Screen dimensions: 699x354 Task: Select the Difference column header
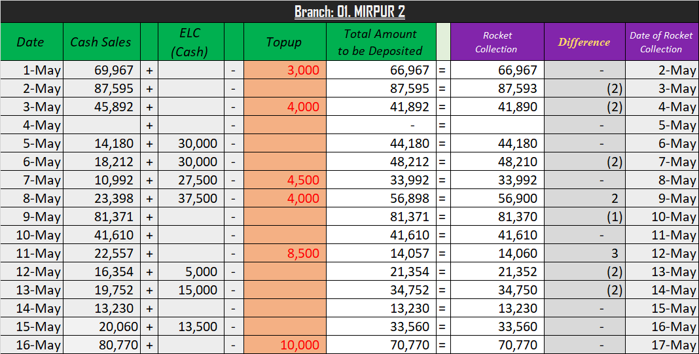[x=584, y=42]
